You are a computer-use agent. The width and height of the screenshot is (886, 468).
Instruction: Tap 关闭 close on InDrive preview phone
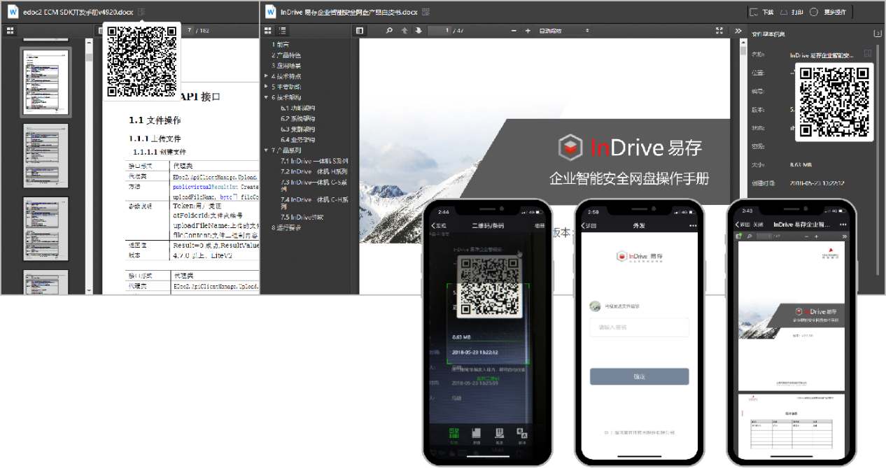758,224
